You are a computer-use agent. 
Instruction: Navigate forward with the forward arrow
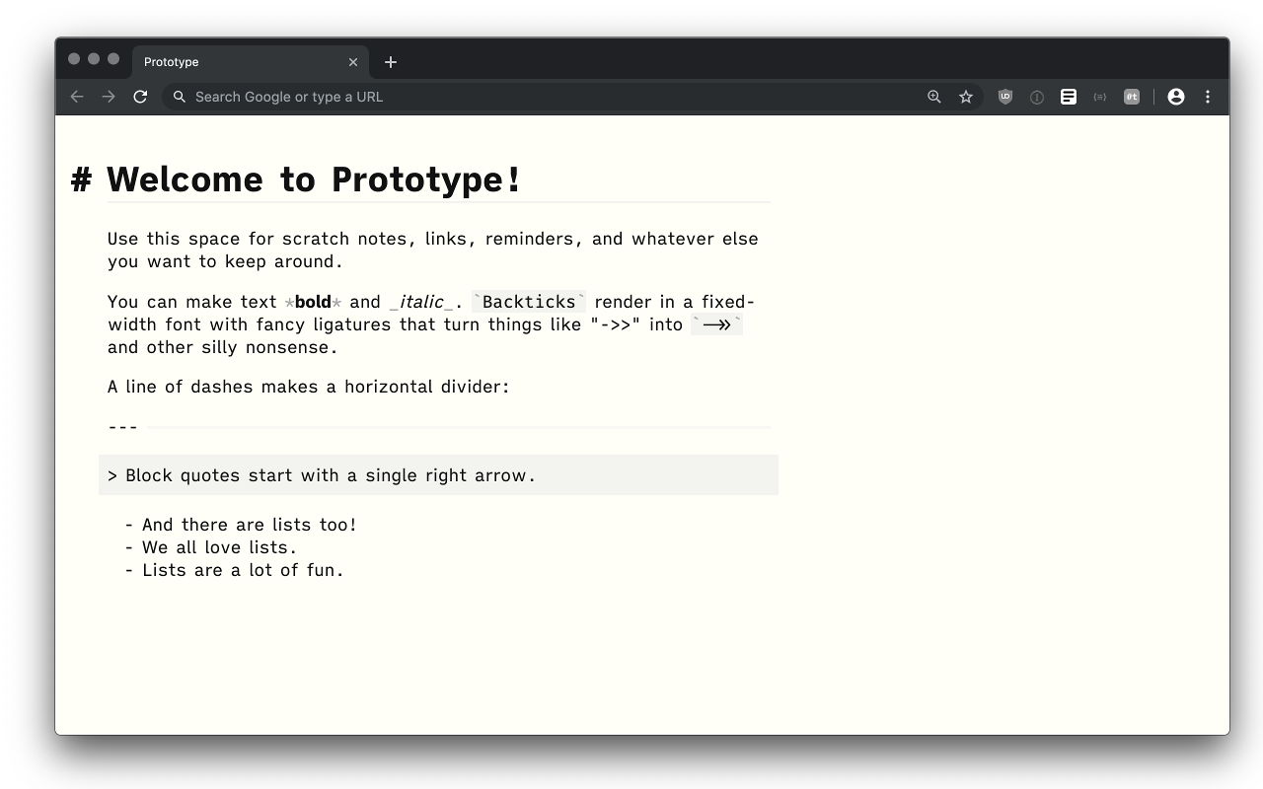pos(109,97)
